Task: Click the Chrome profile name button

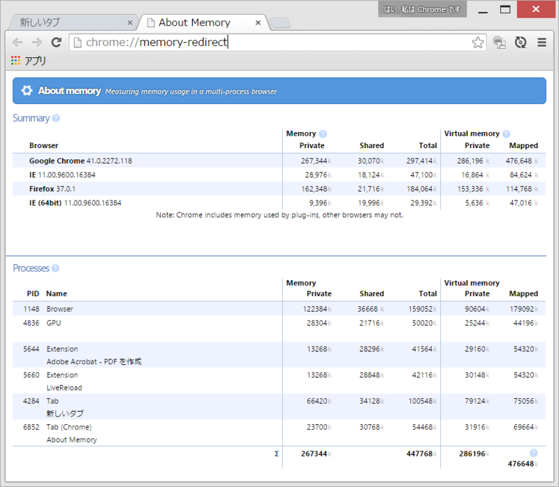Action: tap(422, 9)
